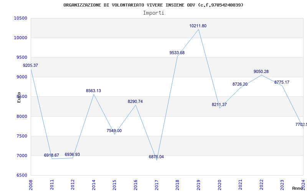Select the 8563.13 value label
The image size is (307, 192).
point(93,91)
